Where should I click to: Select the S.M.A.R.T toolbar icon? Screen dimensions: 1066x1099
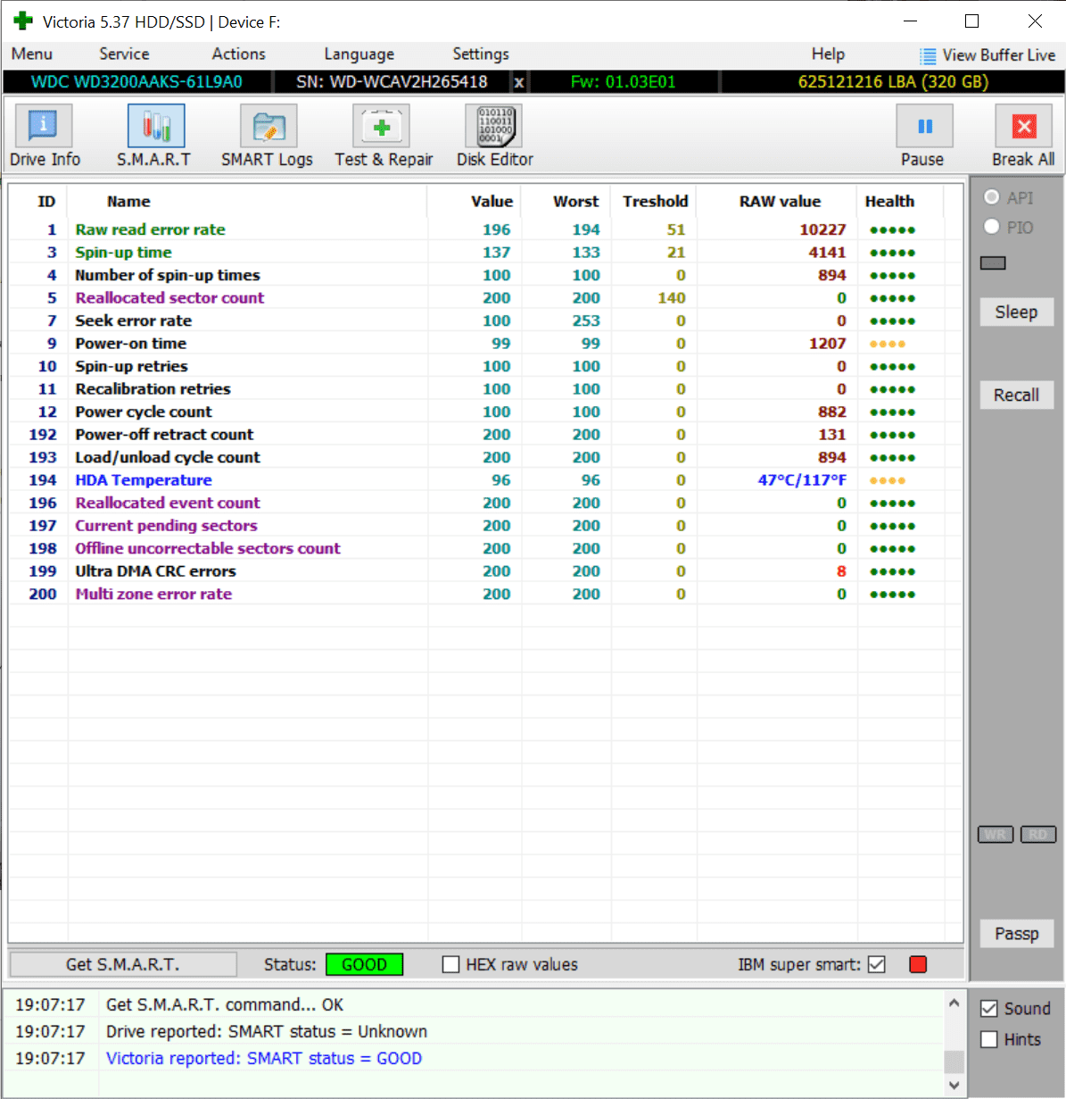pos(156,126)
